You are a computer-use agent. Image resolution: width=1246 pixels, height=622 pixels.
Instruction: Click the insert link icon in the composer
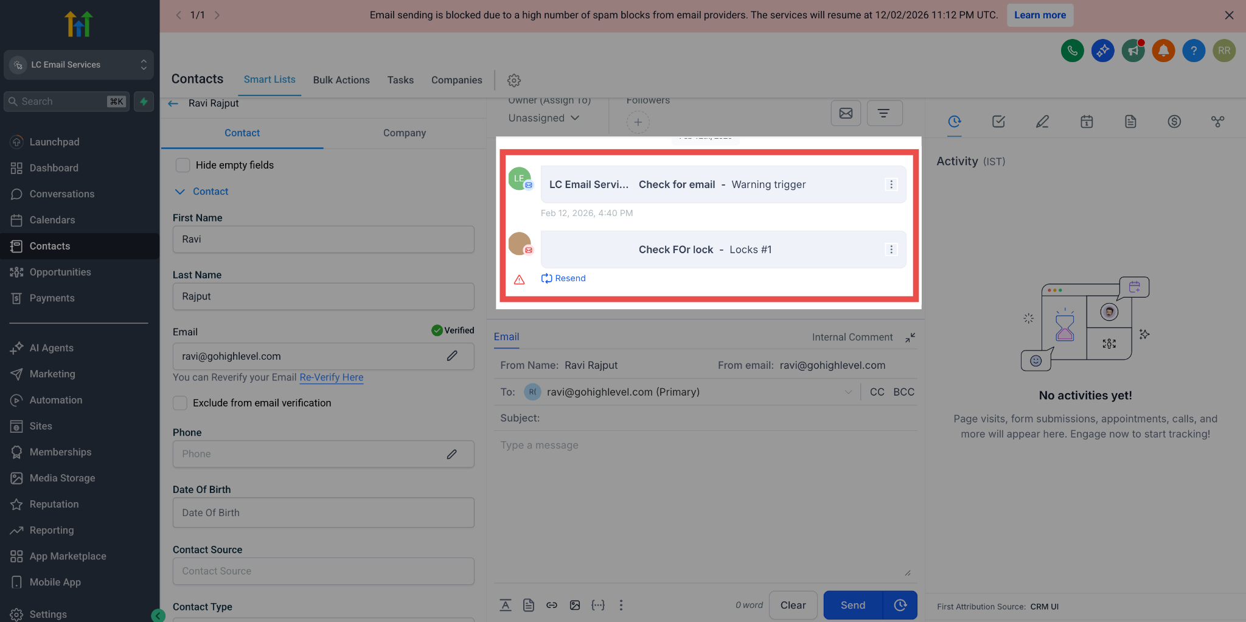(552, 605)
